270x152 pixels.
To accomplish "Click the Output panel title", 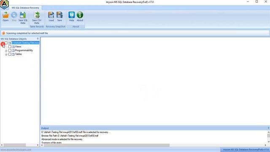I will click(45, 128).
